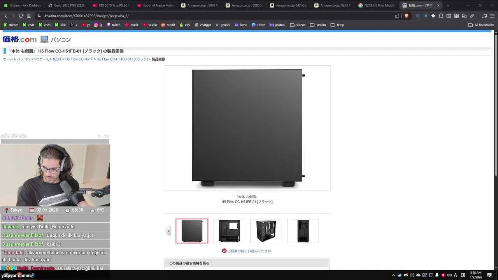Open ご利用の前にお読みください link
Viewport: 498px width, 280px height.
[x=249, y=251]
